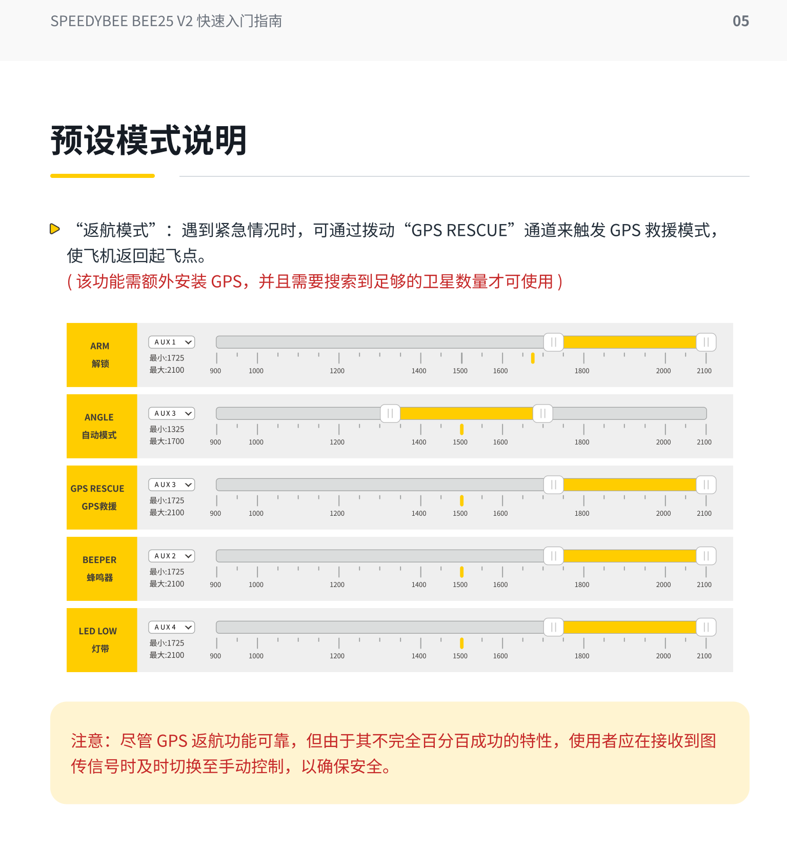Click the yellow triangle bullet icon before 返航模式
Image resolution: width=787 pixels, height=868 pixels.
tap(55, 229)
